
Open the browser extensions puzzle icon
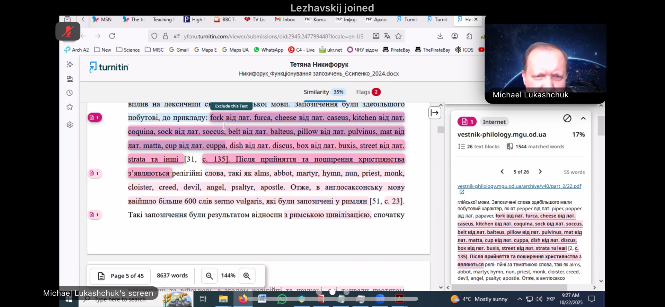(x=469, y=36)
